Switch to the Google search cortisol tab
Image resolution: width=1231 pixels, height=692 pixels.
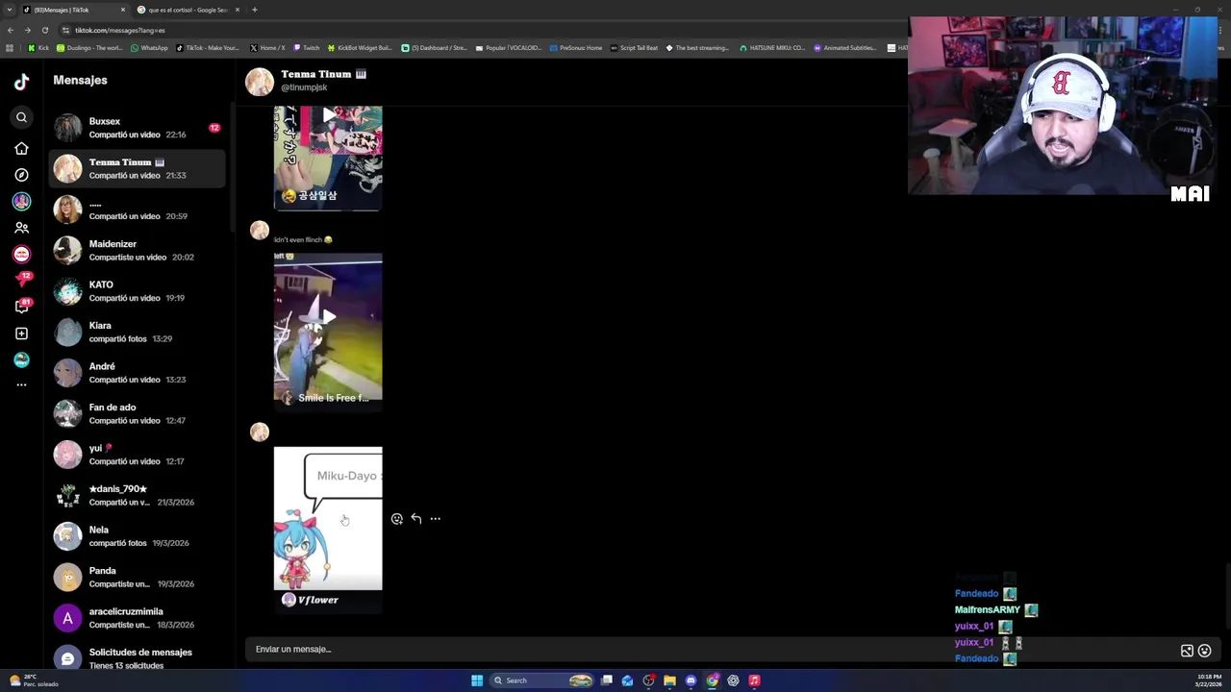point(188,10)
